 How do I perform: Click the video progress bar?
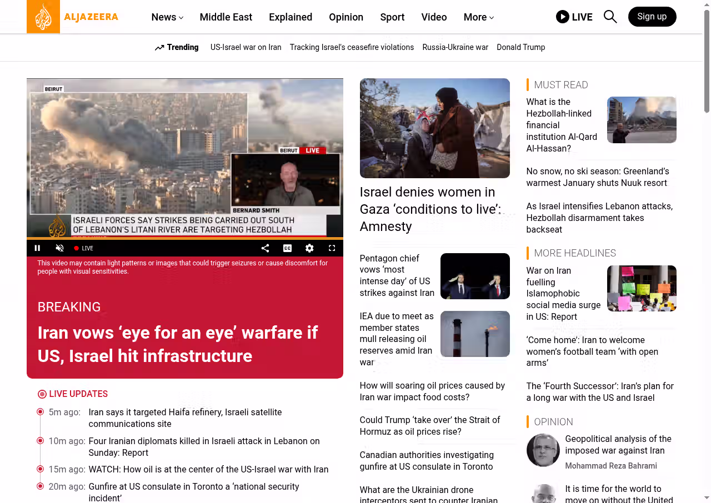tap(184, 239)
